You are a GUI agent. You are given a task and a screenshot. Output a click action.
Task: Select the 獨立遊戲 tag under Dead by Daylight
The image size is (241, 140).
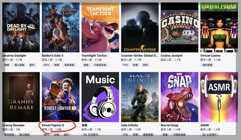(19, 65)
